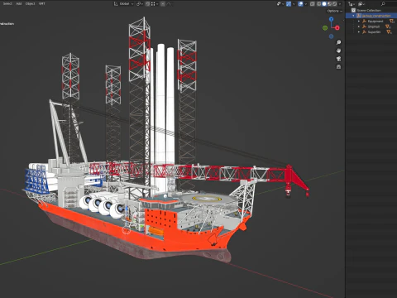Click the green Y axis gizmo handle

[325, 27]
